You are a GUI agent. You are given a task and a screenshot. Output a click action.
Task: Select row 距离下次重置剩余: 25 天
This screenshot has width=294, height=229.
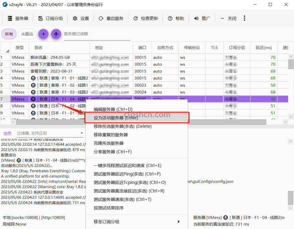[144, 64]
